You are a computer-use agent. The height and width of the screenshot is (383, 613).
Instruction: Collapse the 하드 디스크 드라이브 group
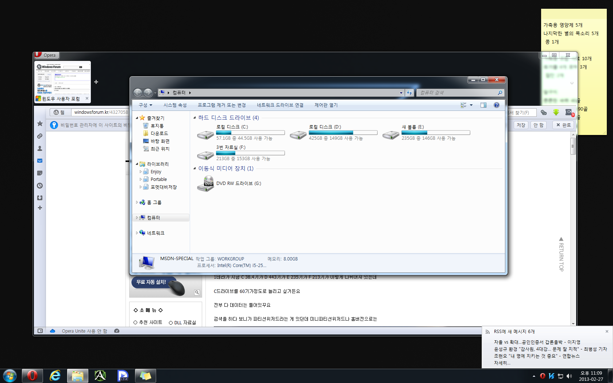tap(194, 117)
